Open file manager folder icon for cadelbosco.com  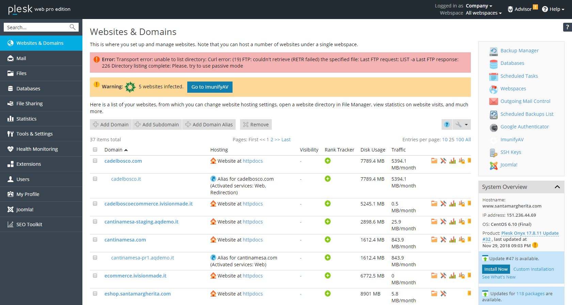434,161
